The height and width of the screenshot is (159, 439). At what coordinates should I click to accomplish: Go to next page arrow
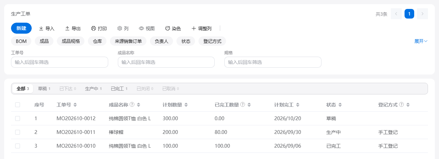tap(422, 14)
